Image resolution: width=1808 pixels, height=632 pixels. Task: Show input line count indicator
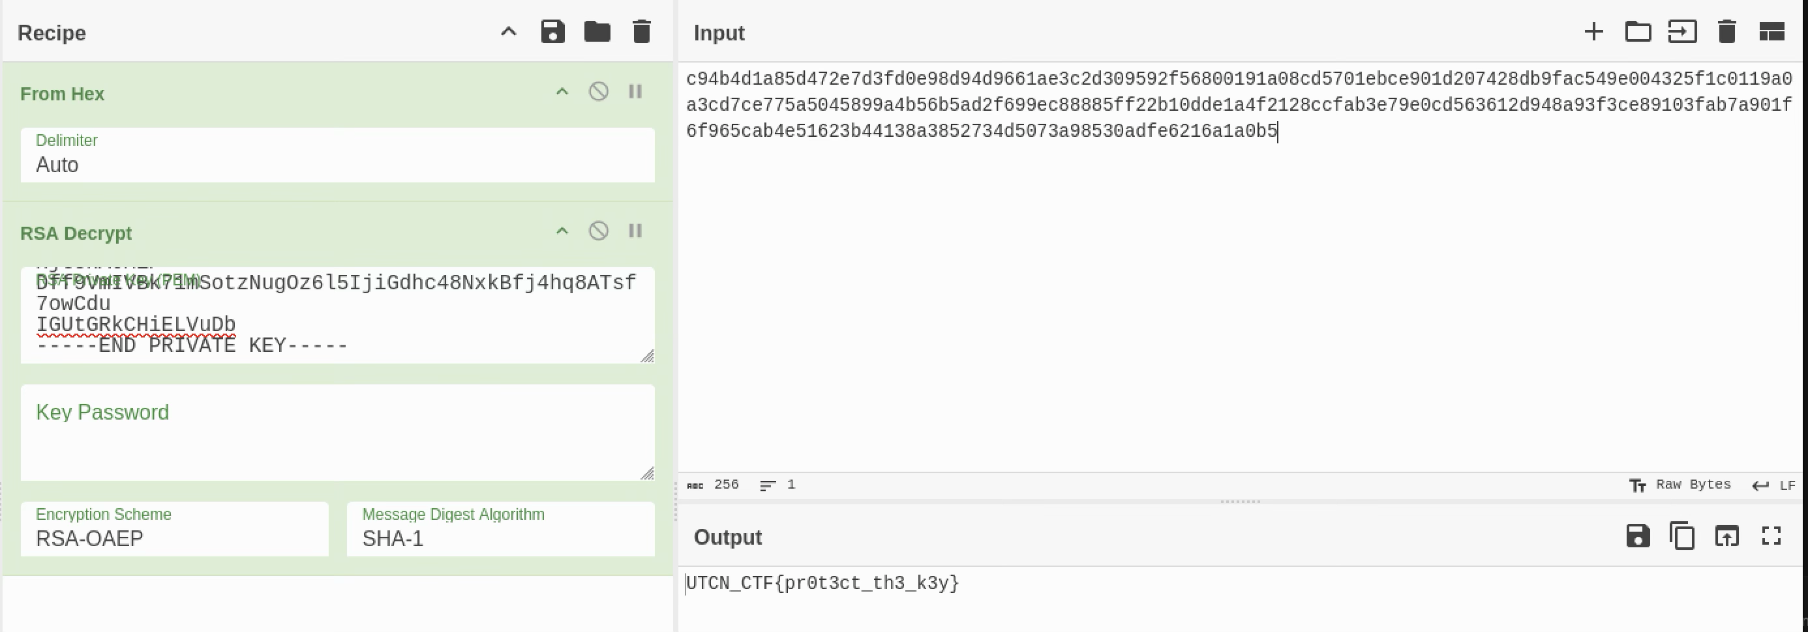click(x=777, y=485)
